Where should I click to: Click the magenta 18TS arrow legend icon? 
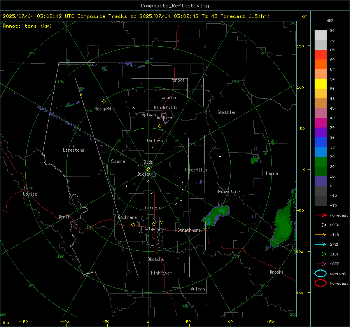[320, 264]
